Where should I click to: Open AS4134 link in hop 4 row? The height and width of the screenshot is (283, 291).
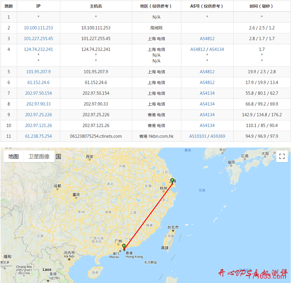coord(216,50)
